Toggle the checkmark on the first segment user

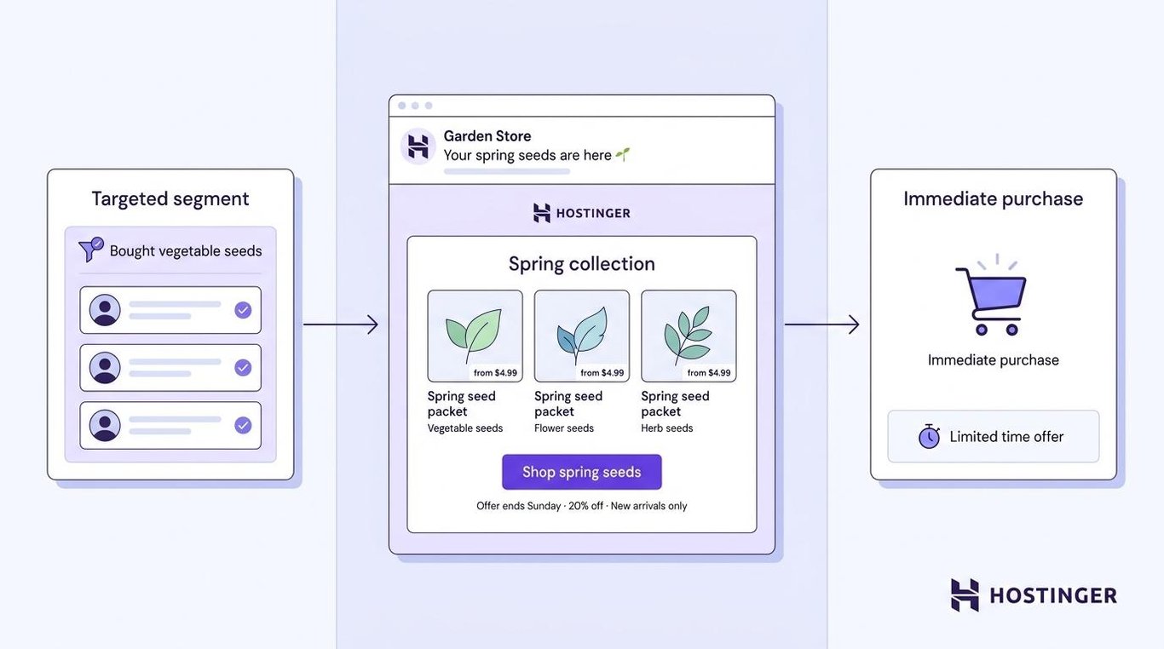243,310
